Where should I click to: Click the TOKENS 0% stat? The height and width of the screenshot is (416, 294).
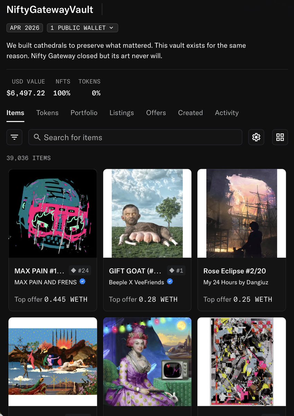(x=89, y=87)
